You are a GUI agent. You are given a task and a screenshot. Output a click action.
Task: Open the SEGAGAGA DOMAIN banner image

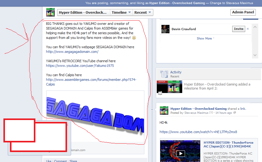(95, 116)
